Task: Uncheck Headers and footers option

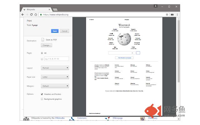Action: pos(42,94)
